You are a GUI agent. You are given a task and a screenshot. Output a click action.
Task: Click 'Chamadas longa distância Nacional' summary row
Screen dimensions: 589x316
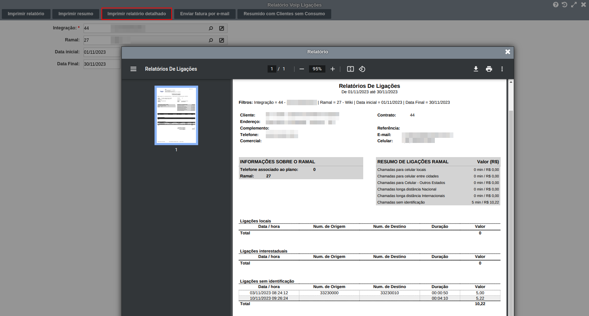[438, 189]
